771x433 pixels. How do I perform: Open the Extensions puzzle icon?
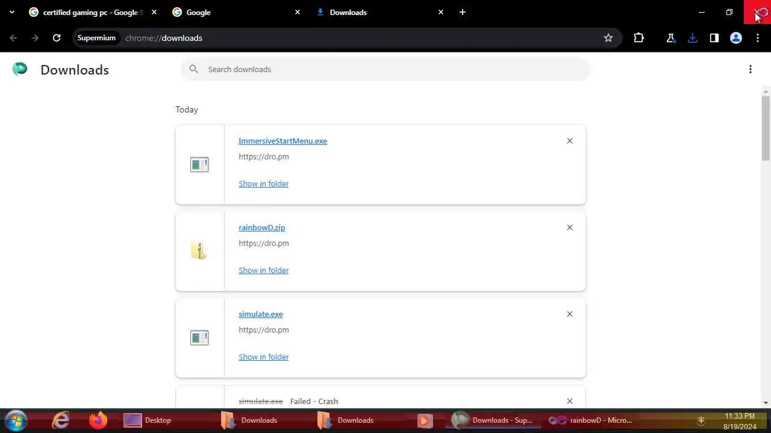click(639, 38)
